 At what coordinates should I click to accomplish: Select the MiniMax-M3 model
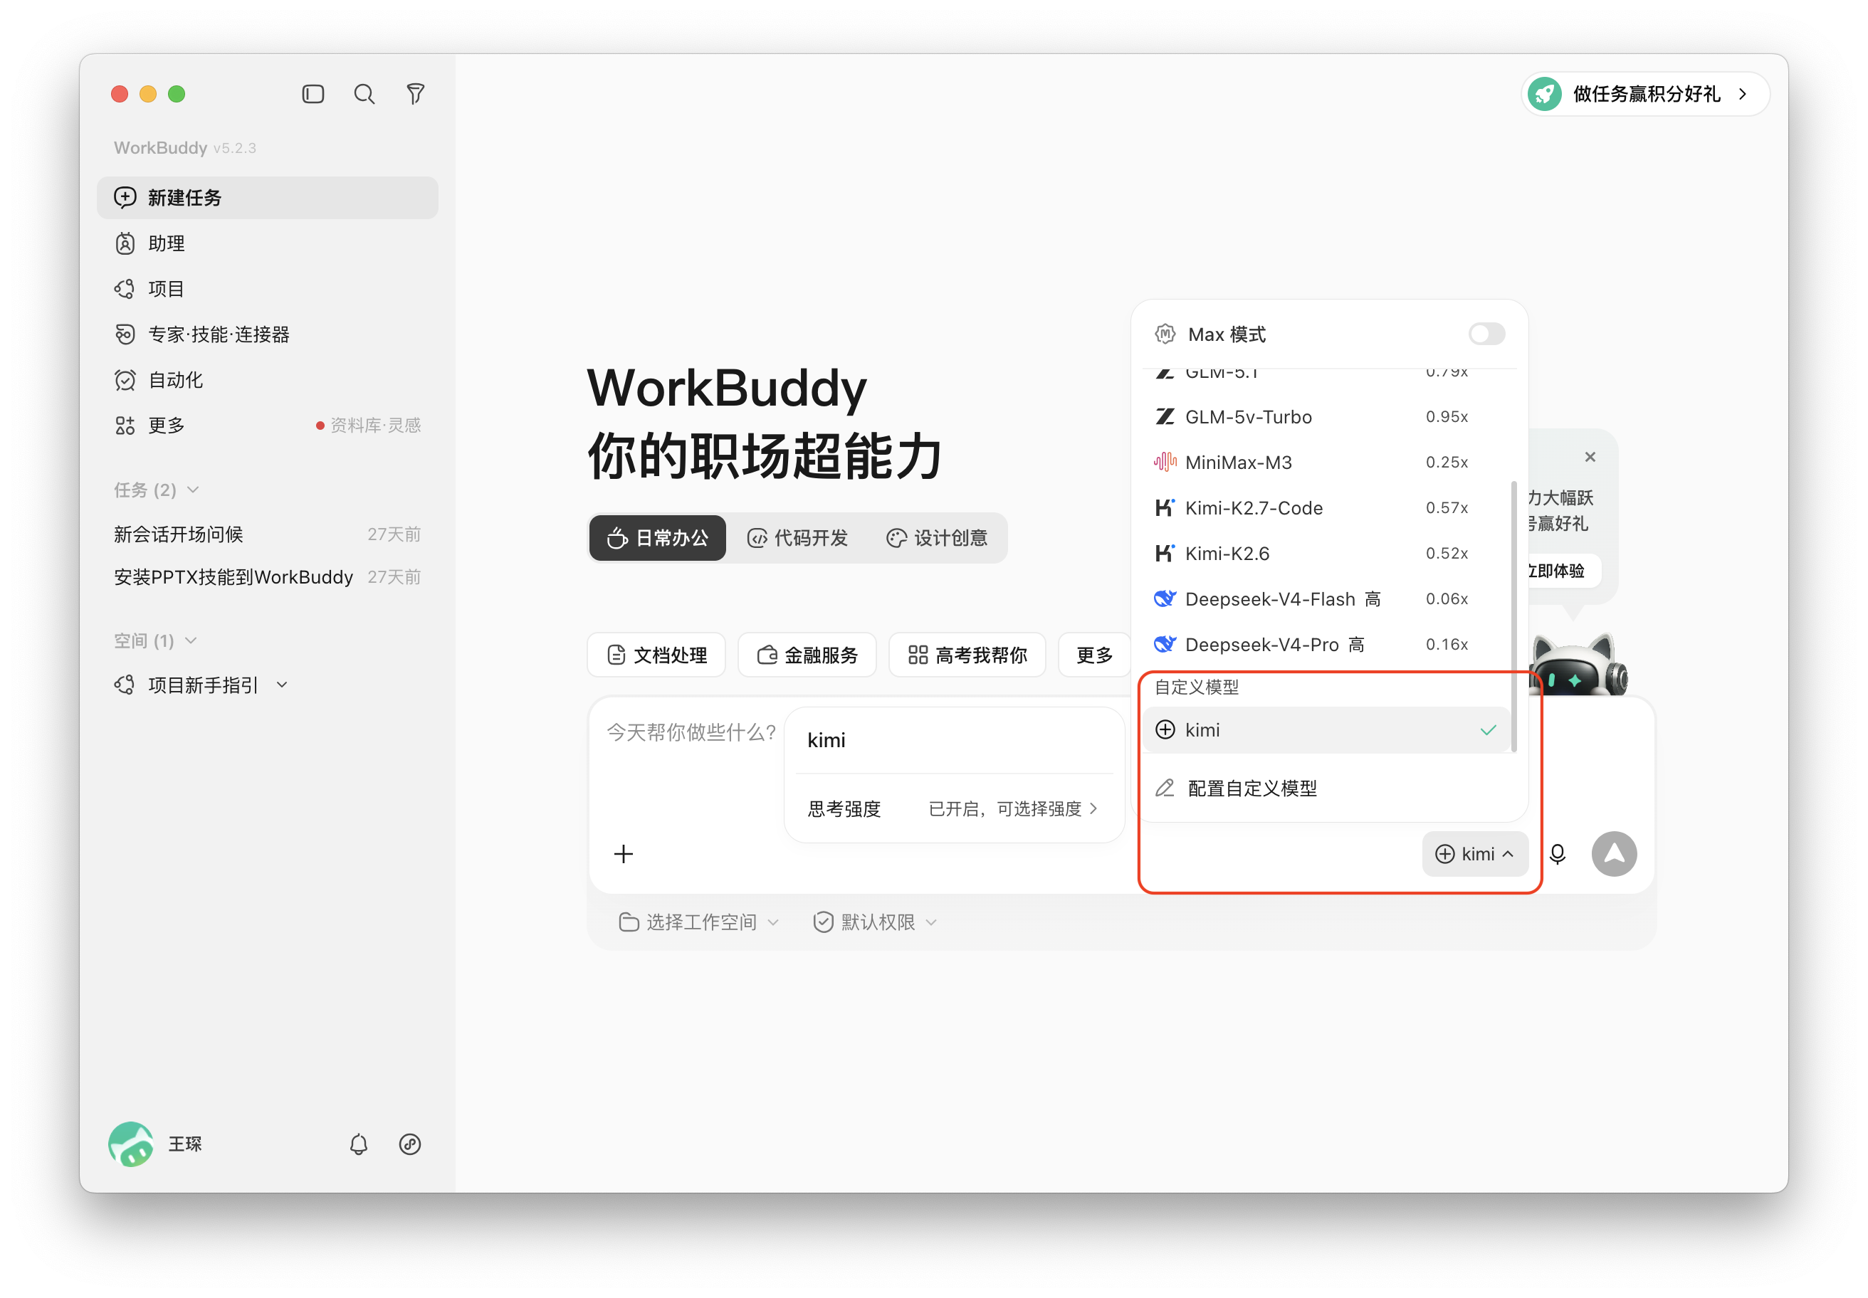(x=1328, y=463)
